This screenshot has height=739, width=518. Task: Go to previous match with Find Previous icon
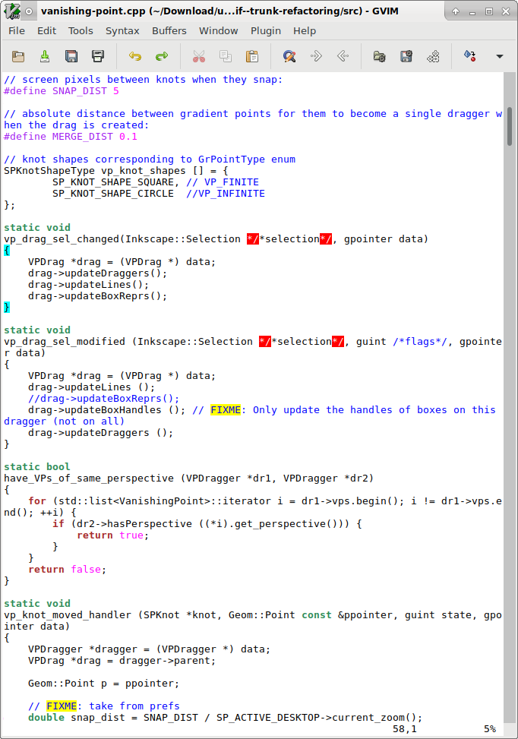pos(343,56)
